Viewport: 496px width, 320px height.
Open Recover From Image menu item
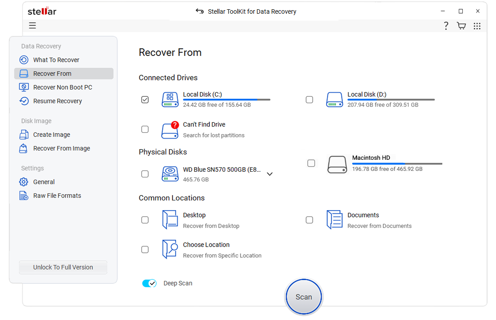(64, 148)
